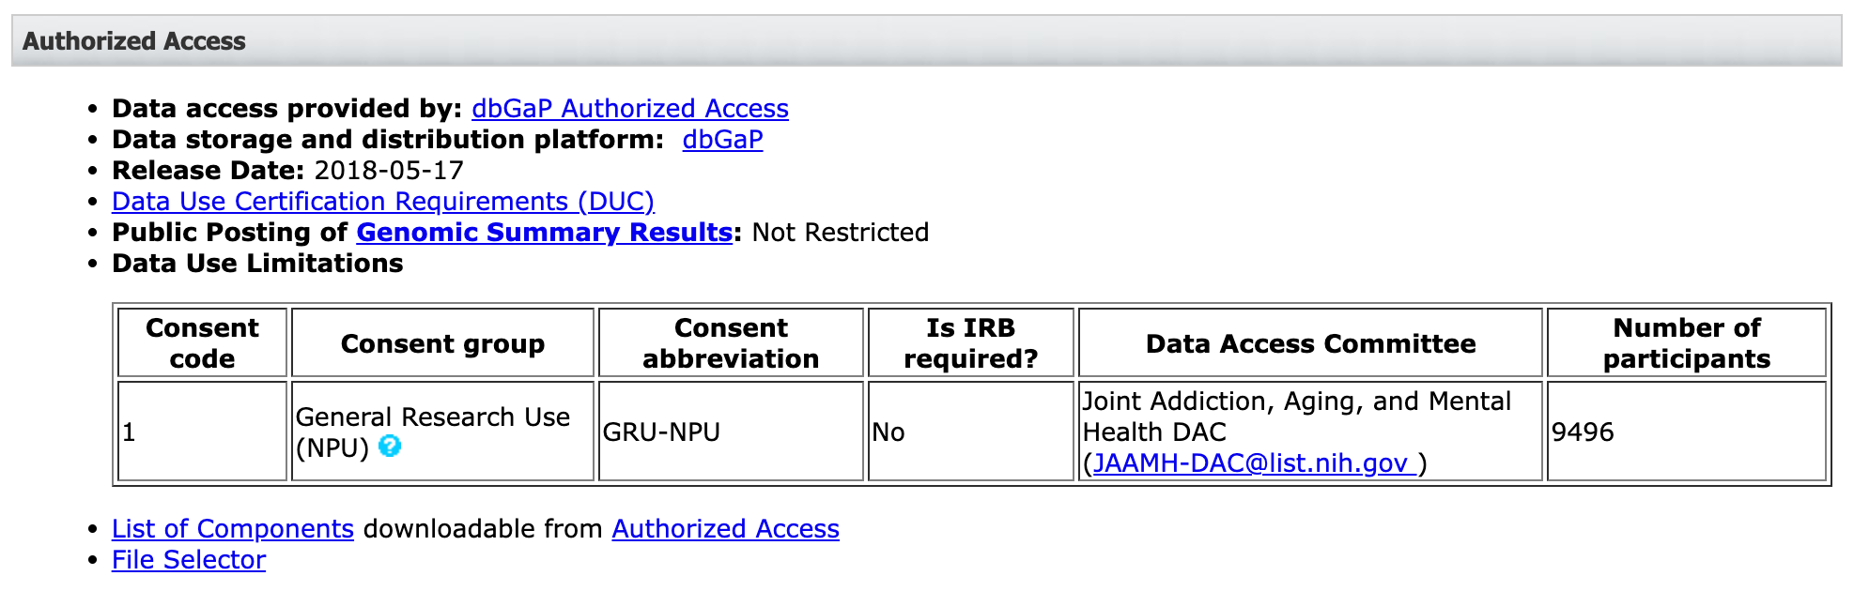The image size is (1854, 591).
Task: Select the 9496 participants cell
Action: (1583, 432)
